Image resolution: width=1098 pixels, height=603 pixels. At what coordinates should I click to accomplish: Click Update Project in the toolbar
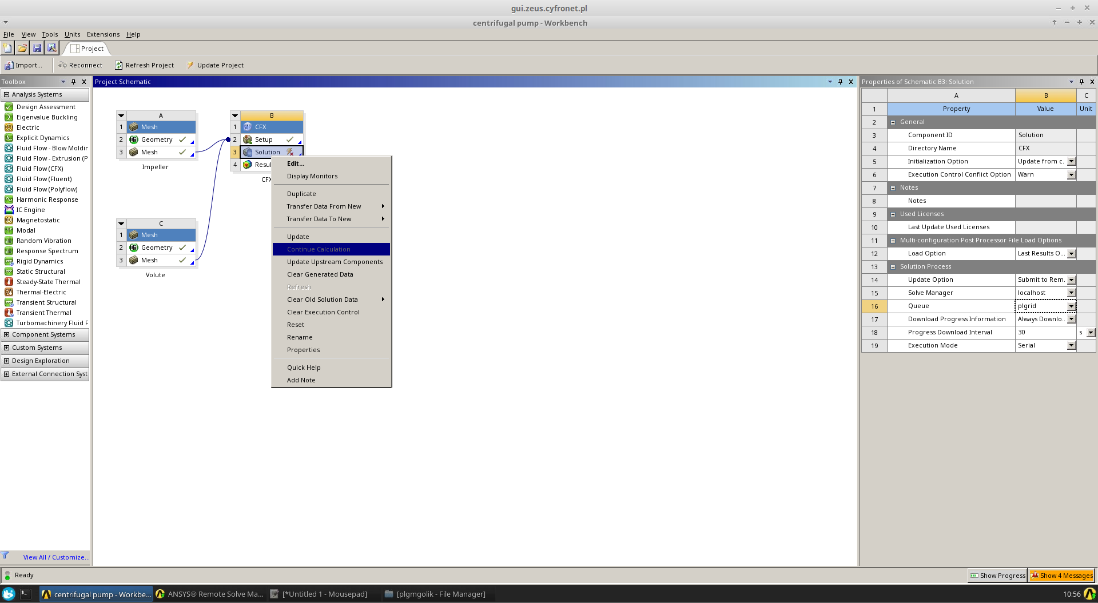tap(215, 65)
